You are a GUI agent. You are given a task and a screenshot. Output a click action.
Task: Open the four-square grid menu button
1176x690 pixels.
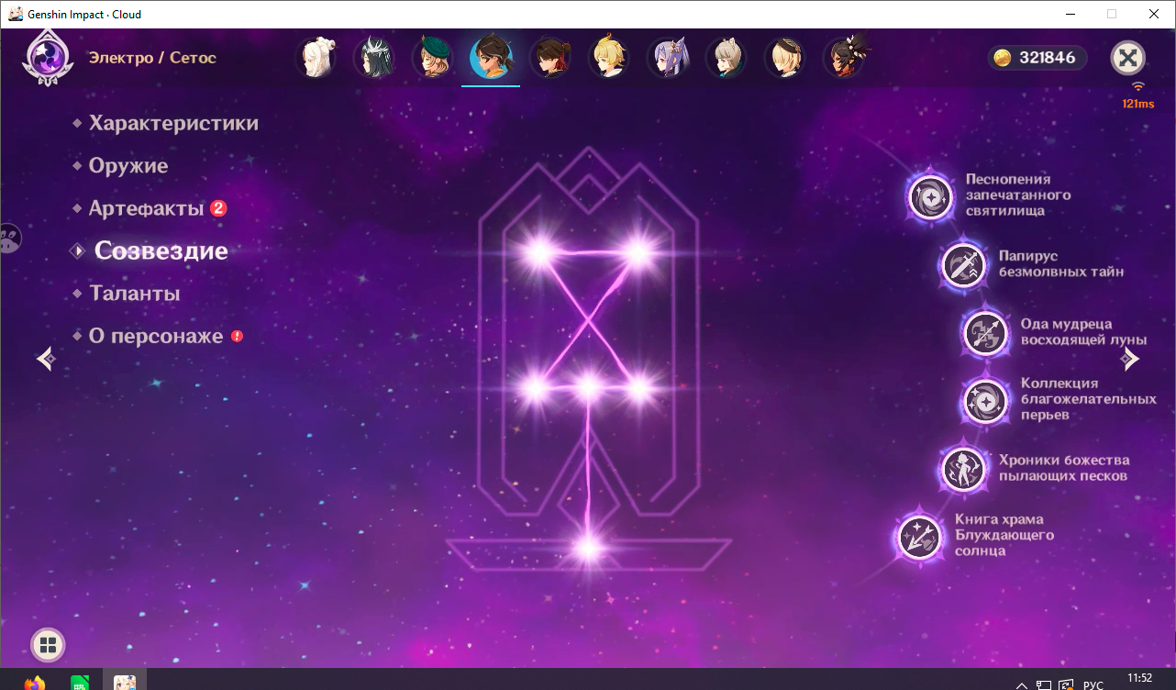click(x=48, y=644)
